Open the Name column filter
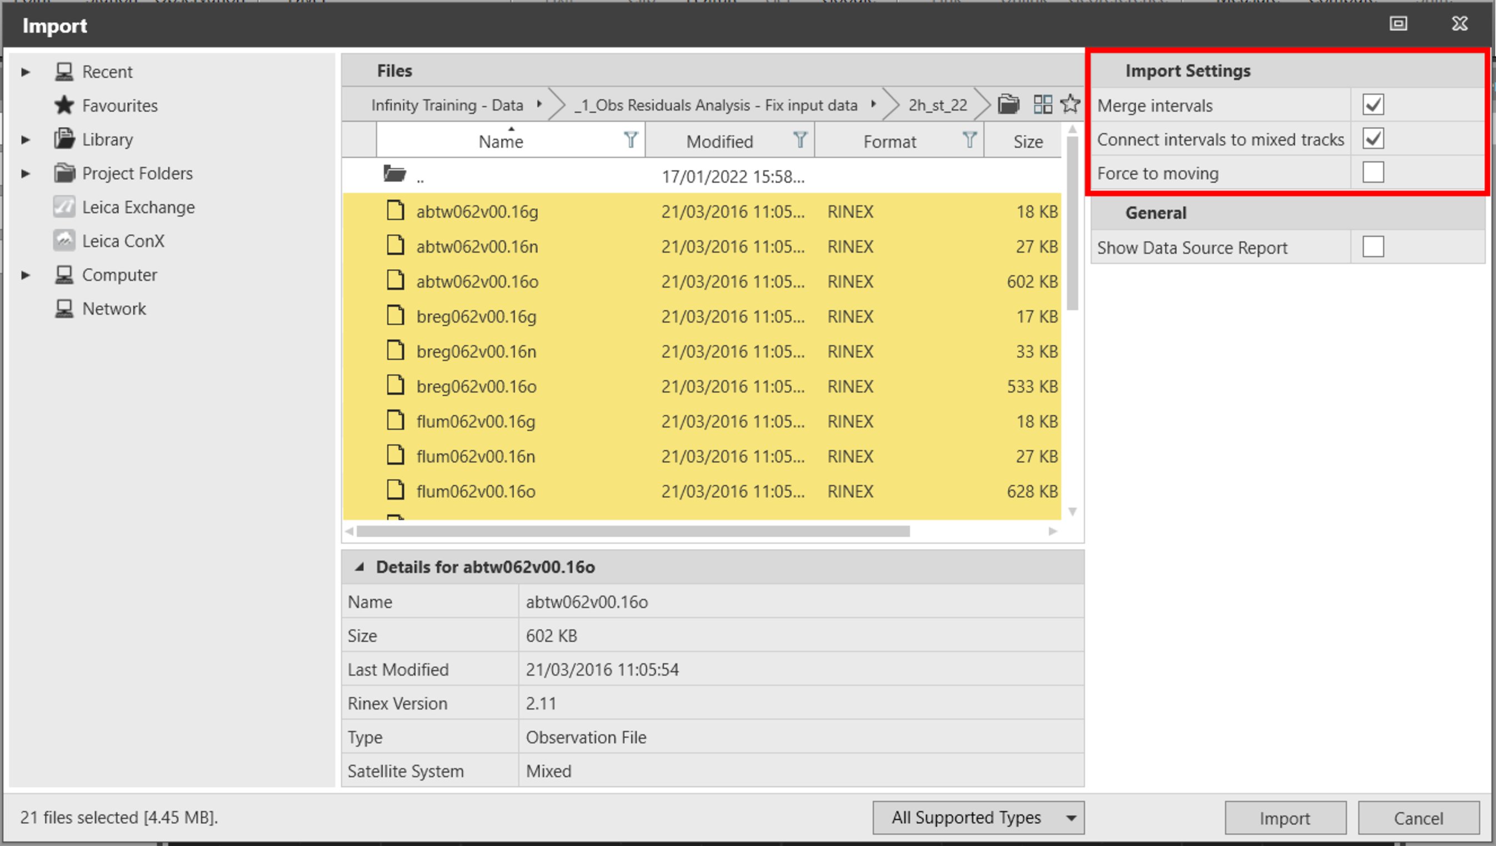 pyautogui.click(x=631, y=140)
